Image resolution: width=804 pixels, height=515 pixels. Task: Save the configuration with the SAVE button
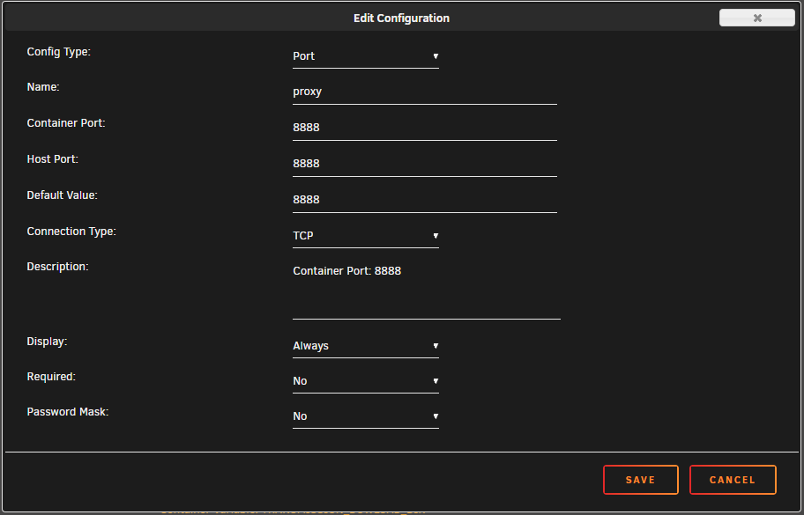click(x=640, y=480)
